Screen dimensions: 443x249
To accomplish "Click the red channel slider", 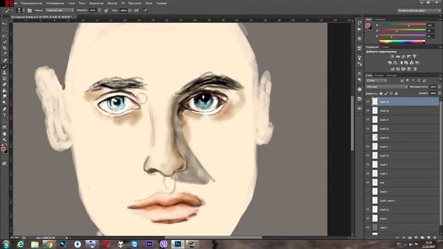I will [402, 25].
